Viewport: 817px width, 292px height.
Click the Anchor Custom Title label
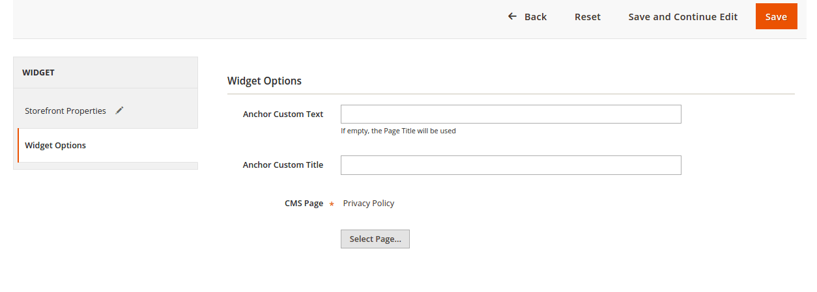283,165
